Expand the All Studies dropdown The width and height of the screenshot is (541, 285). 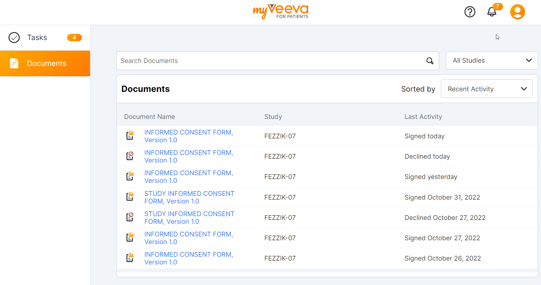[x=492, y=61]
